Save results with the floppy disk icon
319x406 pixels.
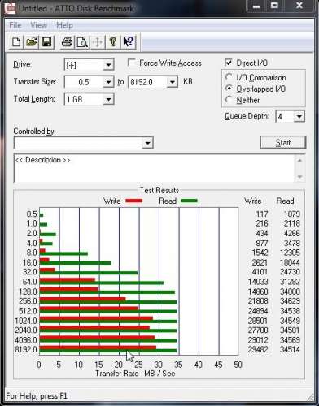[46, 42]
